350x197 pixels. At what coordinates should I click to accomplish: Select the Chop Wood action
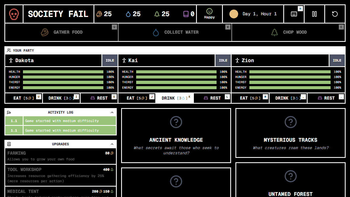click(289, 32)
